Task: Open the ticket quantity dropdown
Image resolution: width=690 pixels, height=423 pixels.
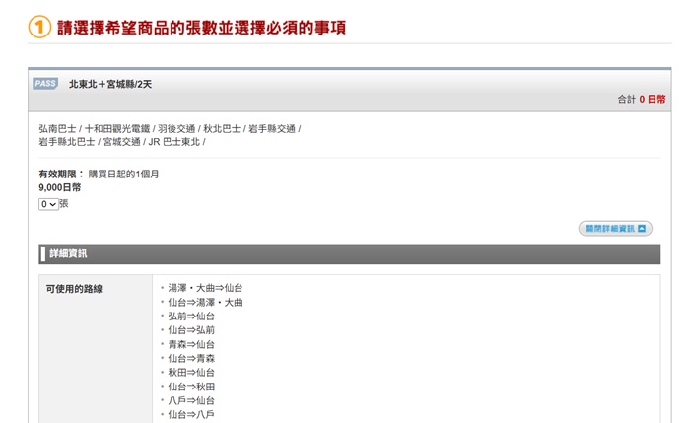Action: pyautogui.click(x=48, y=204)
